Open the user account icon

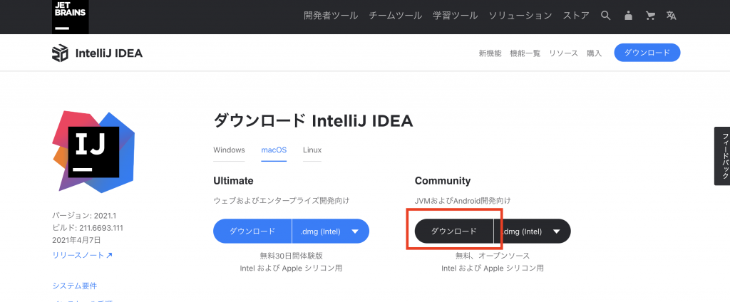[x=628, y=16]
